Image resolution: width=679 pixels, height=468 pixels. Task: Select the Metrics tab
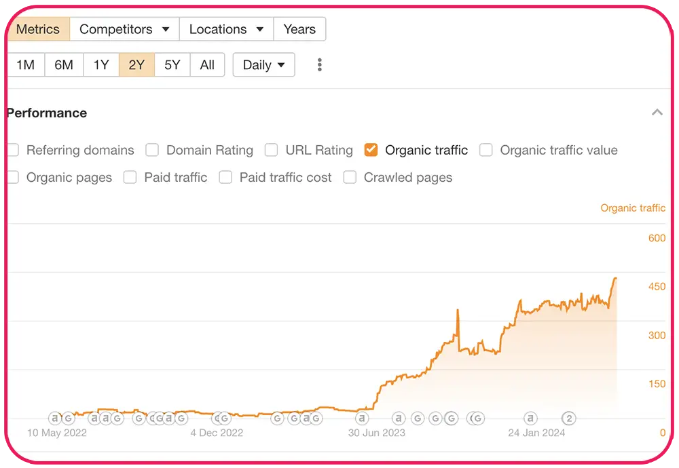click(38, 29)
